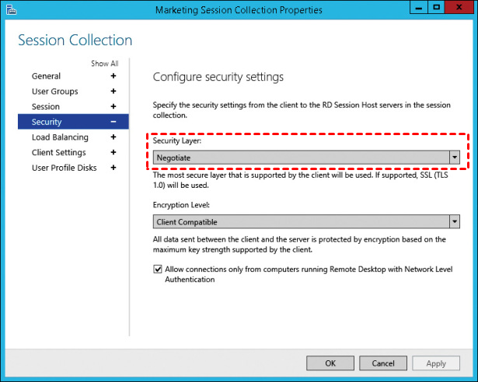Expand Client Settings plus icon
Screen dimensions: 478x382
click(x=113, y=152)
